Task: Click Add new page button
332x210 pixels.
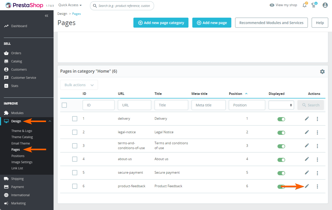Action: (212, 23)
